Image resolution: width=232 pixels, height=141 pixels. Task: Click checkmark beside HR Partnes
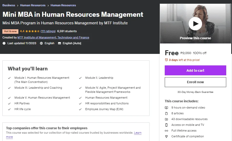(x=9, y=104)
